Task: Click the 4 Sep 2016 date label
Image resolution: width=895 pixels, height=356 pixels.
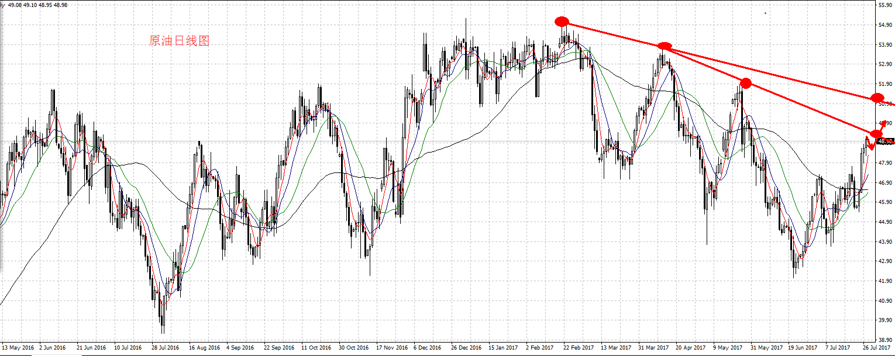Action: pos(240,347)
